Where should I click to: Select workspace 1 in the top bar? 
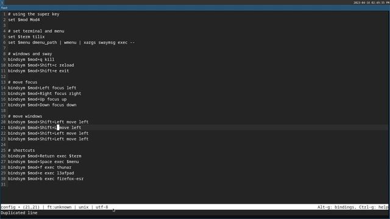[2, 2]
